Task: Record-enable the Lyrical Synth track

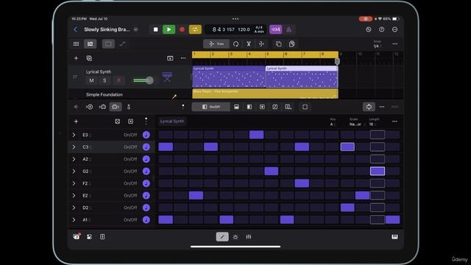Action: pos(118,80)
